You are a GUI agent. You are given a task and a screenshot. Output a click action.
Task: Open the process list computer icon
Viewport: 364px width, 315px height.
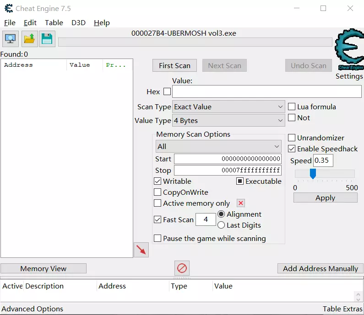click(11, 39)
